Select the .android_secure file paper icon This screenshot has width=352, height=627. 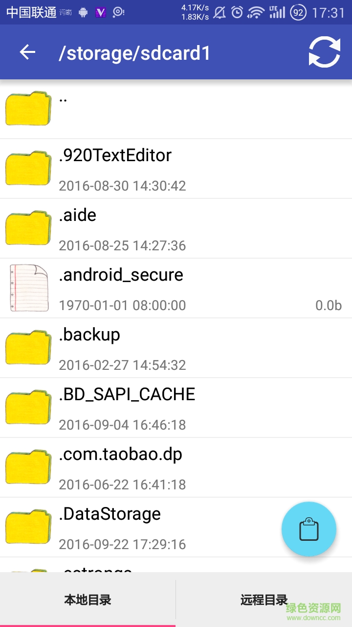tap(29, 288)
